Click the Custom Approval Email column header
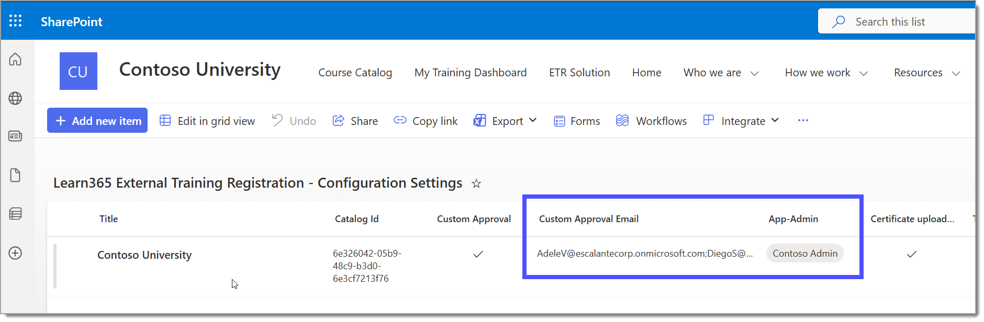 [589, 219]
